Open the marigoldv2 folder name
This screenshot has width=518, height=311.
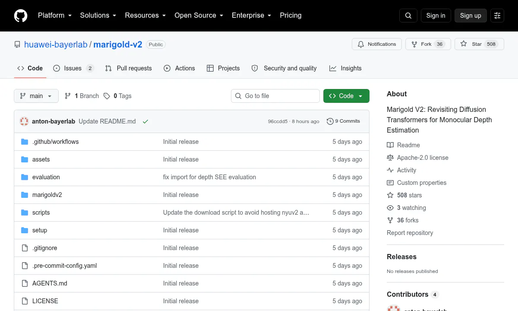pos(47,195)
